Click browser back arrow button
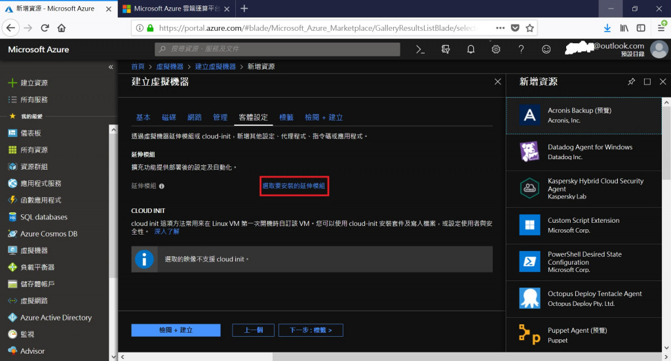Viewport: 671px width, 361px height. [10, 28]
